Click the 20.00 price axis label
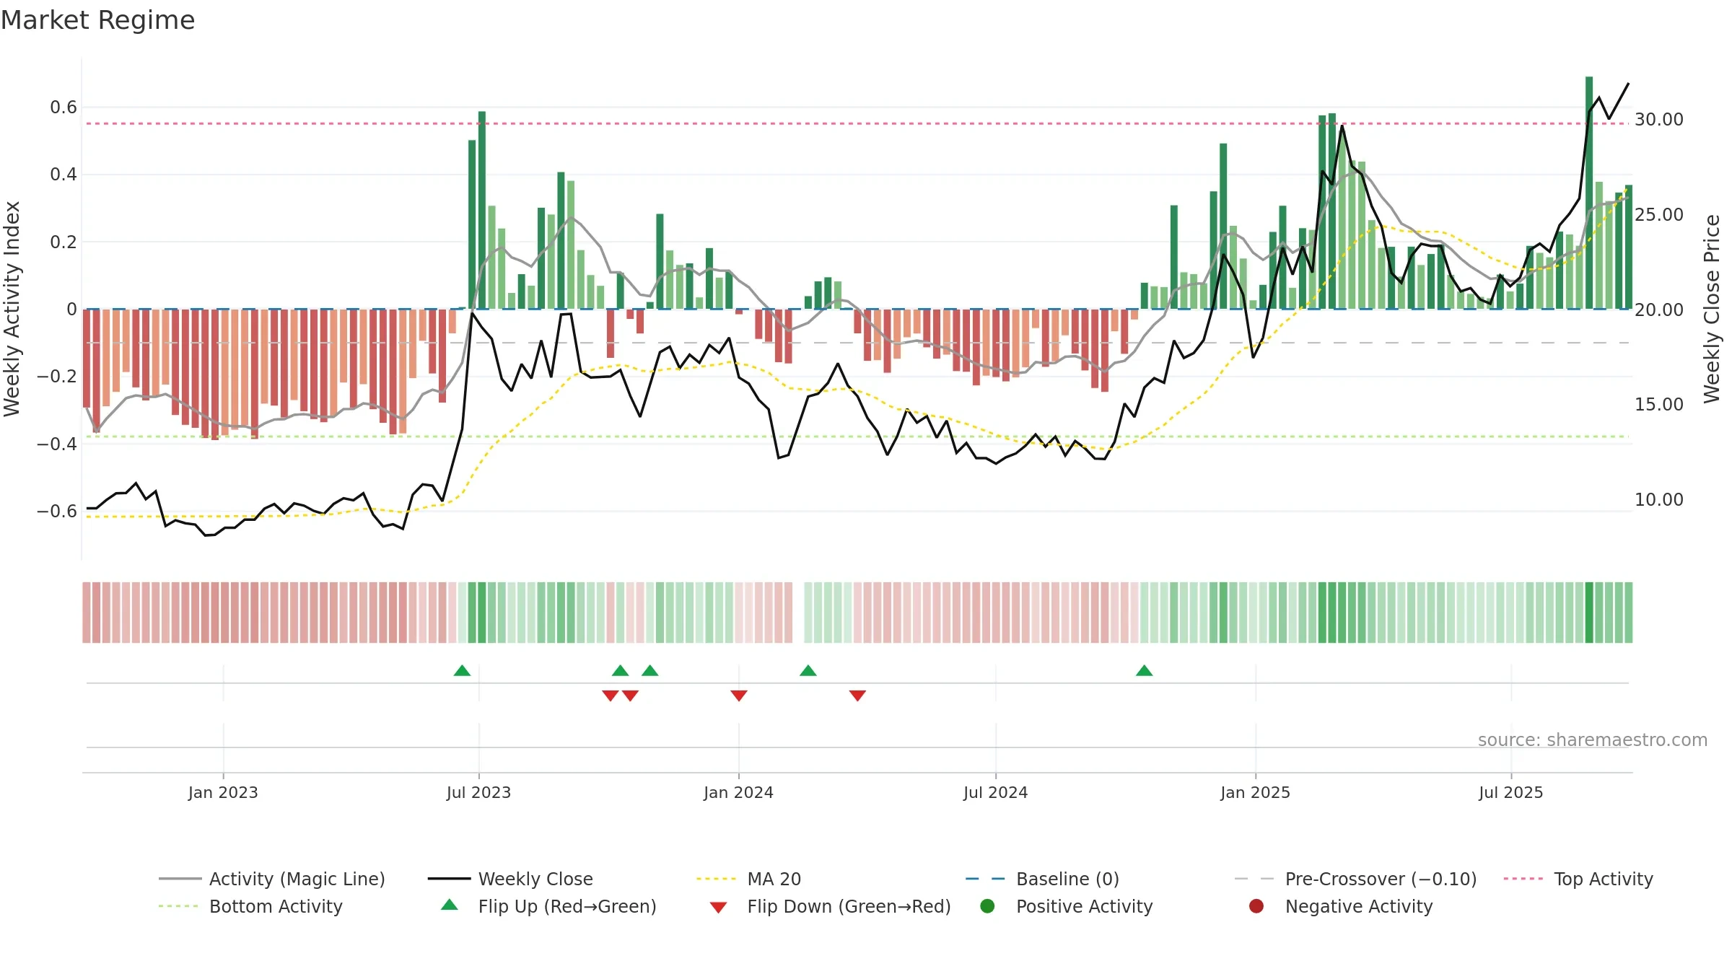 pyautogui.click(x=1659, y=310)
